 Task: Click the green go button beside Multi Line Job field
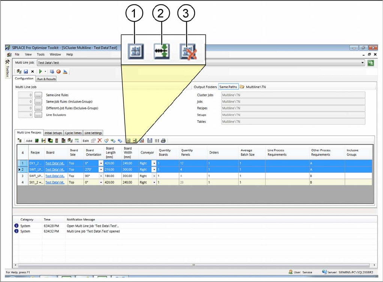[x=371, y=63]
